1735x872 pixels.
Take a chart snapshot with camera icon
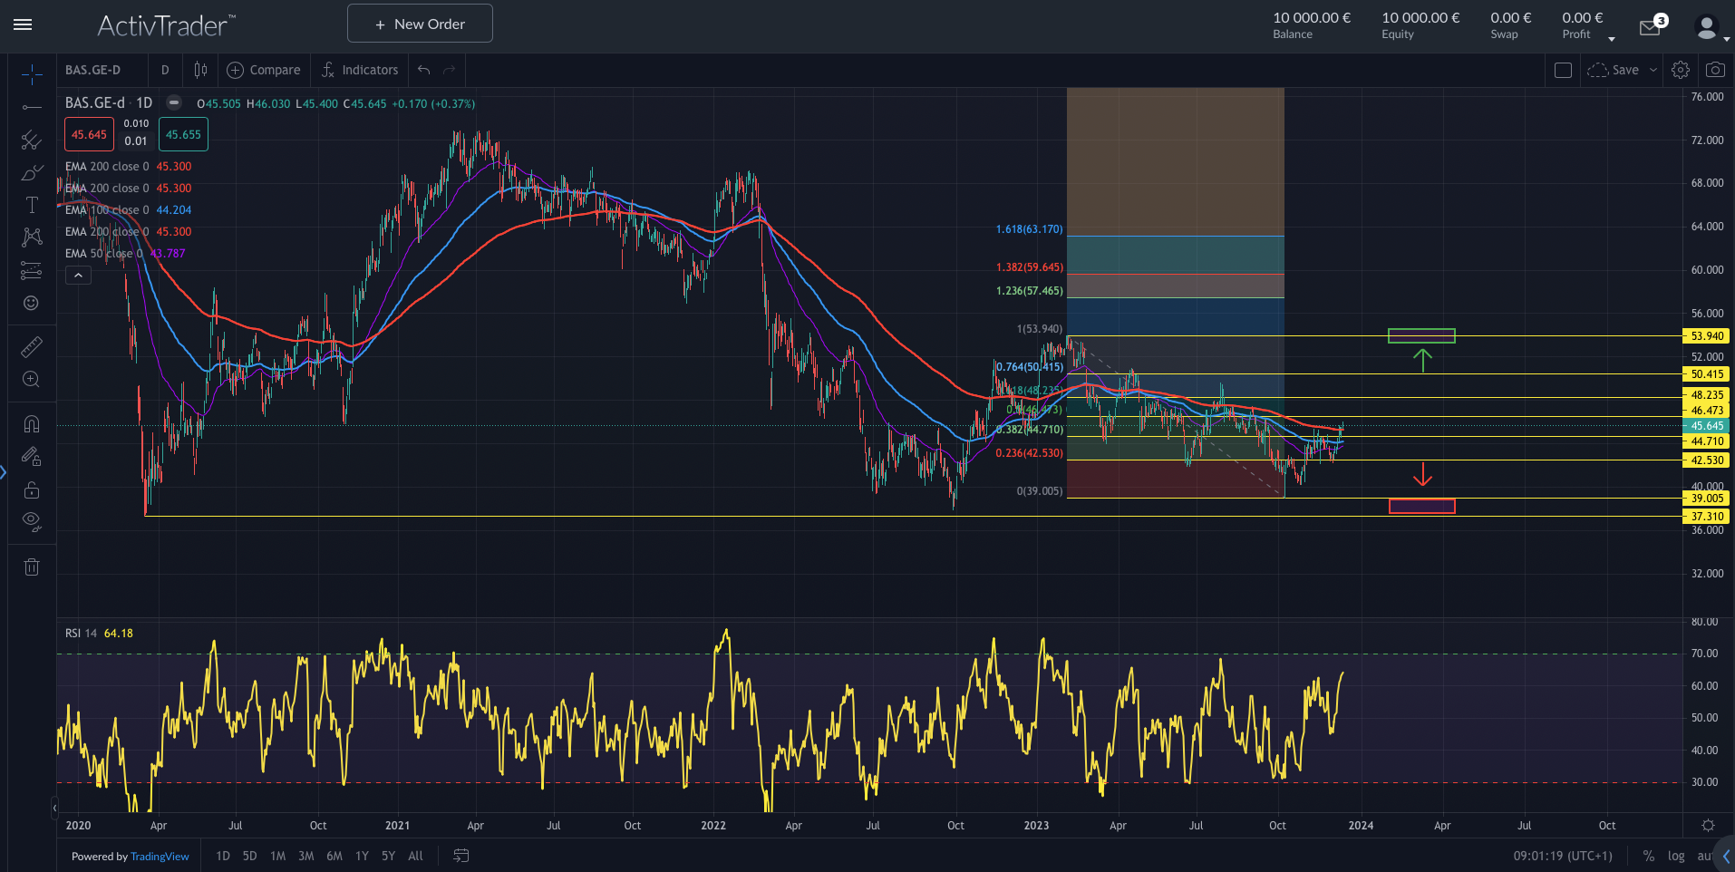1714,70
